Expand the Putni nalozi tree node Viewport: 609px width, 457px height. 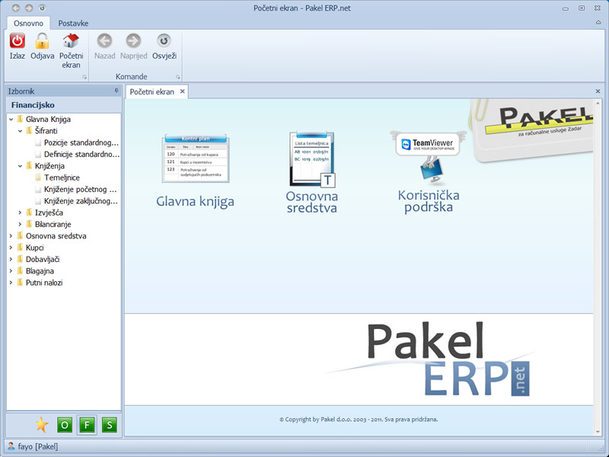click(11, 283)
